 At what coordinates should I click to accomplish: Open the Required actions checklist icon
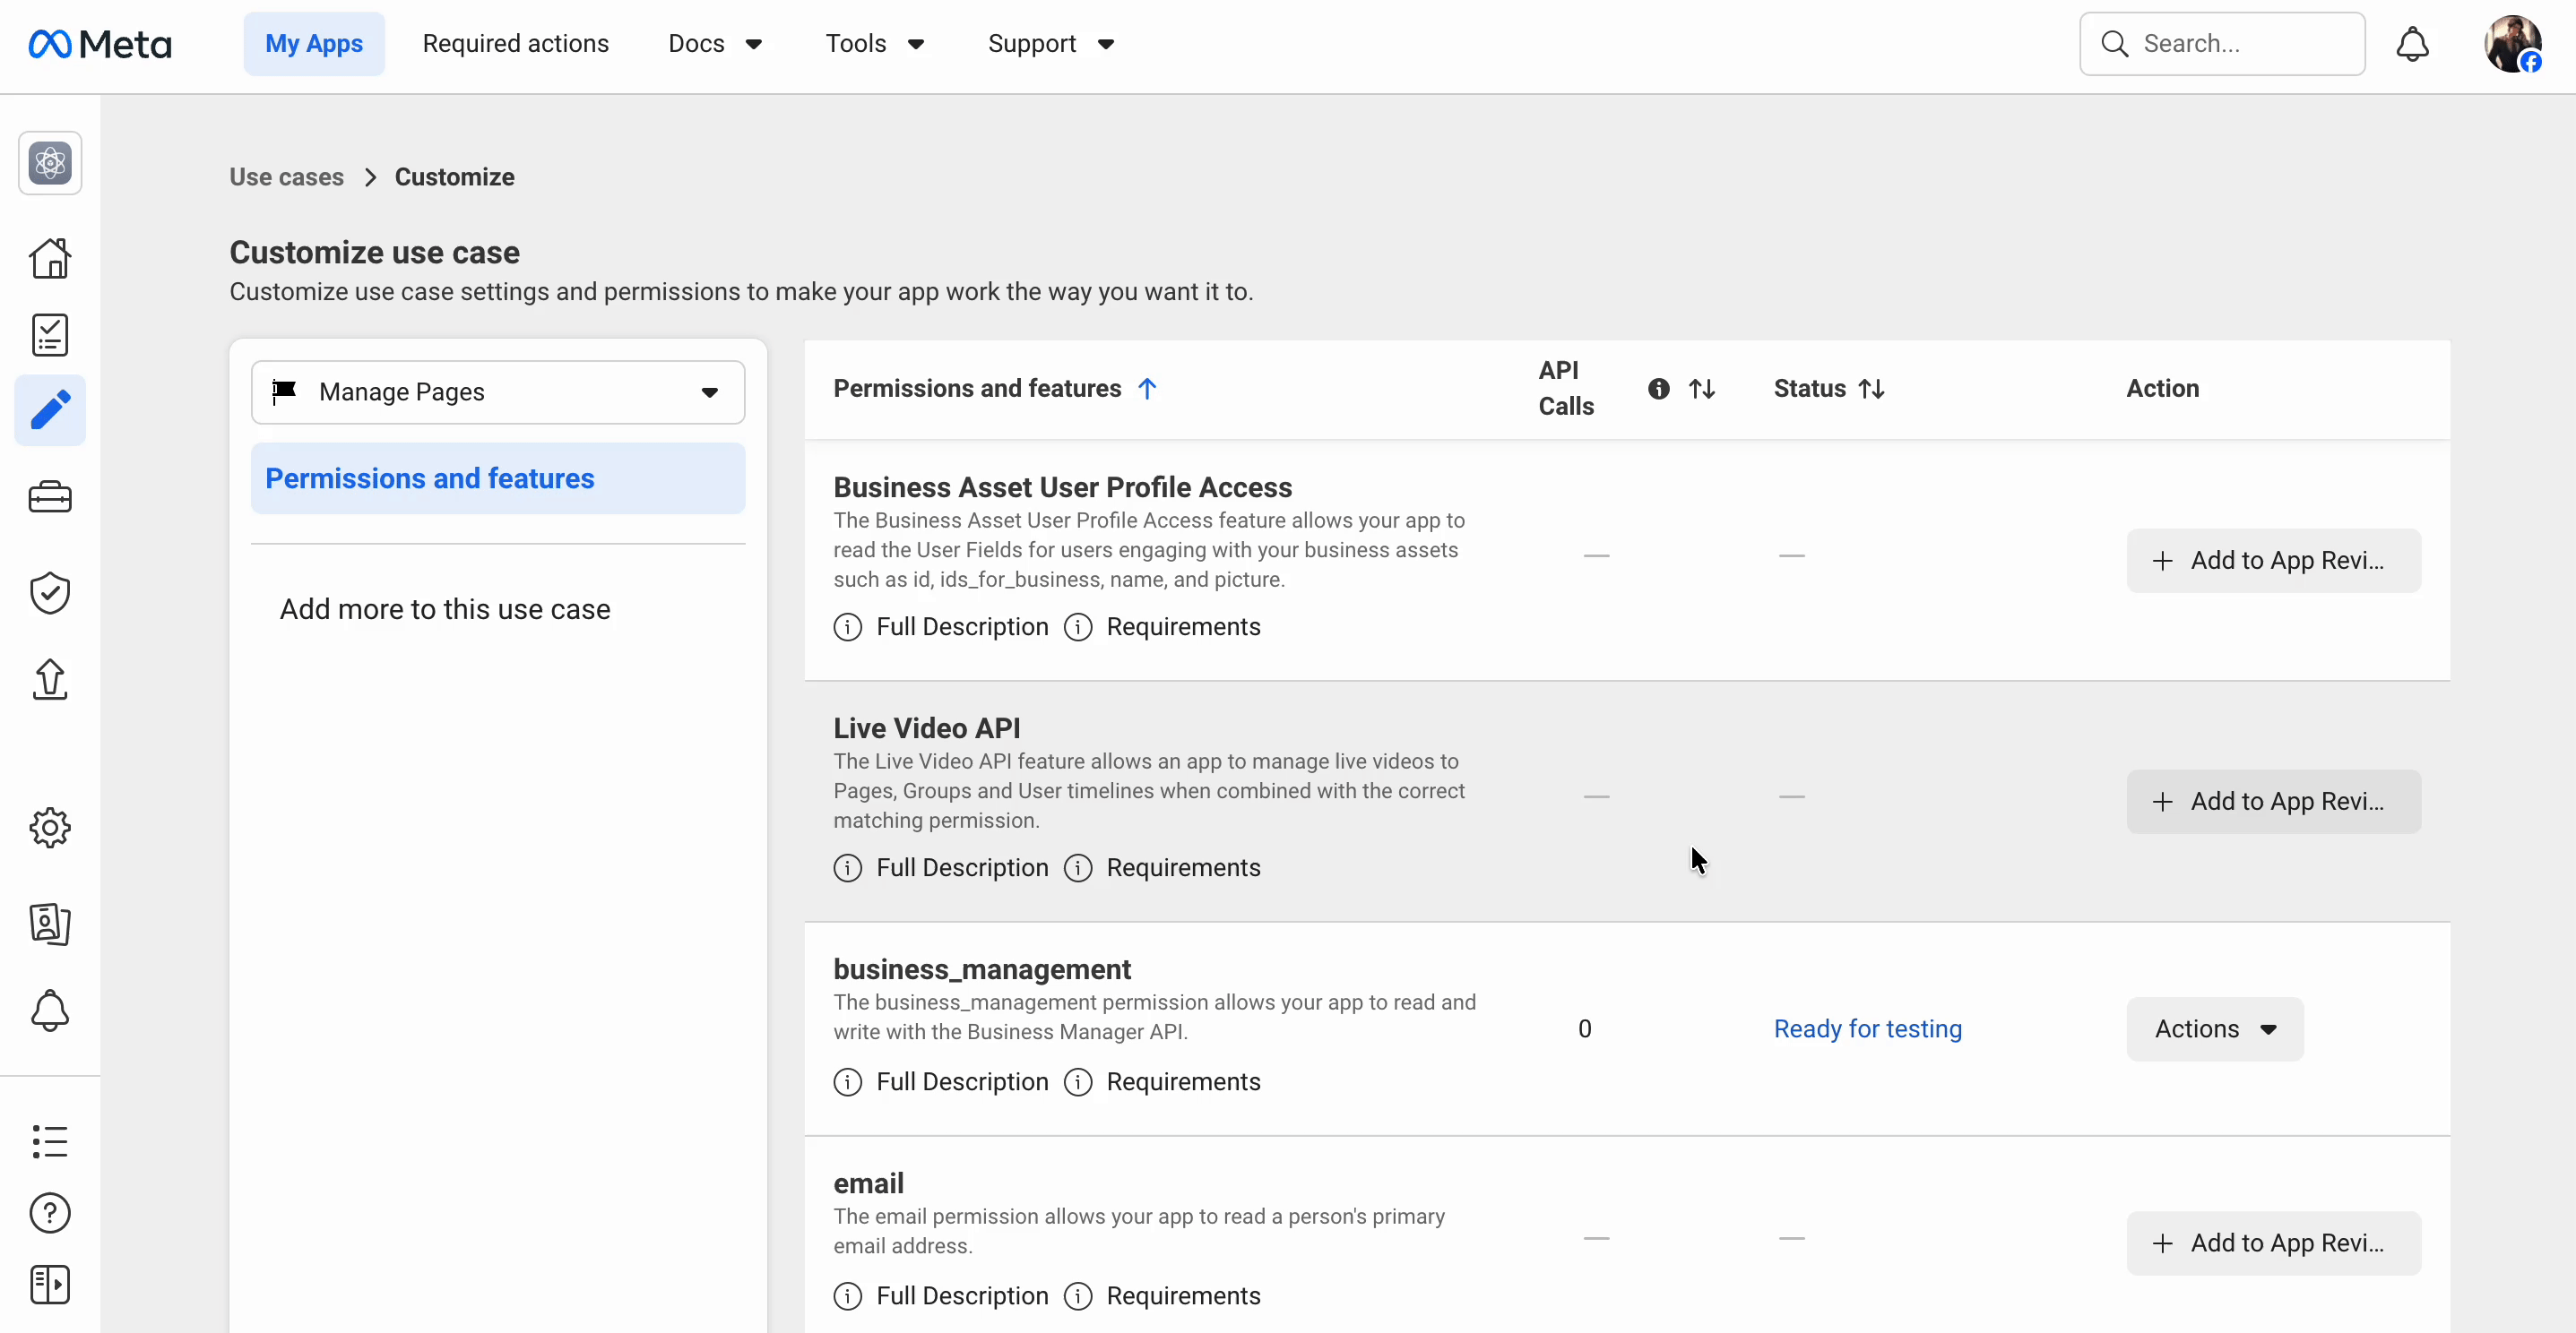click(50, 335)
